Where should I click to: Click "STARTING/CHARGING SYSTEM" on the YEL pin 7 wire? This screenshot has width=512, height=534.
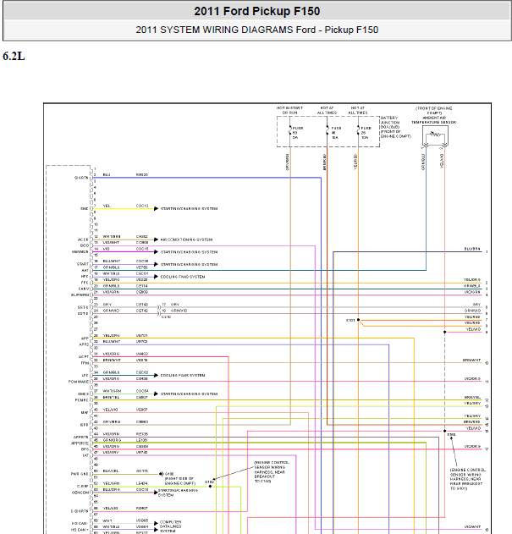tap(189, 209)
